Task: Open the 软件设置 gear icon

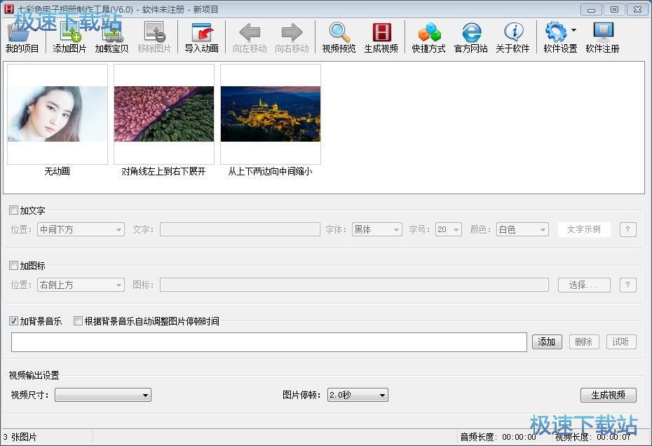Action: [x=557, y=32]
